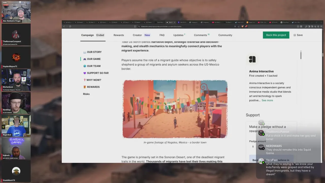This screenshot has height=183, width=325.
Task: Open the FAQ tab
Action: [x=162, y=35]
